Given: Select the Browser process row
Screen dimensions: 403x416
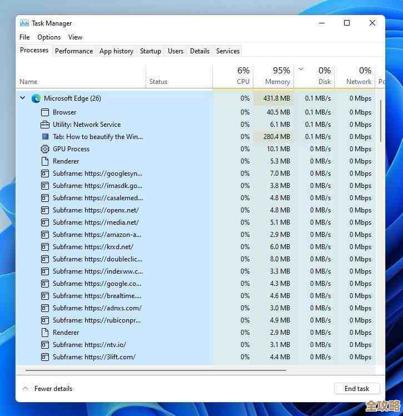Looking at the screenshot, I should tap(196, 112).
